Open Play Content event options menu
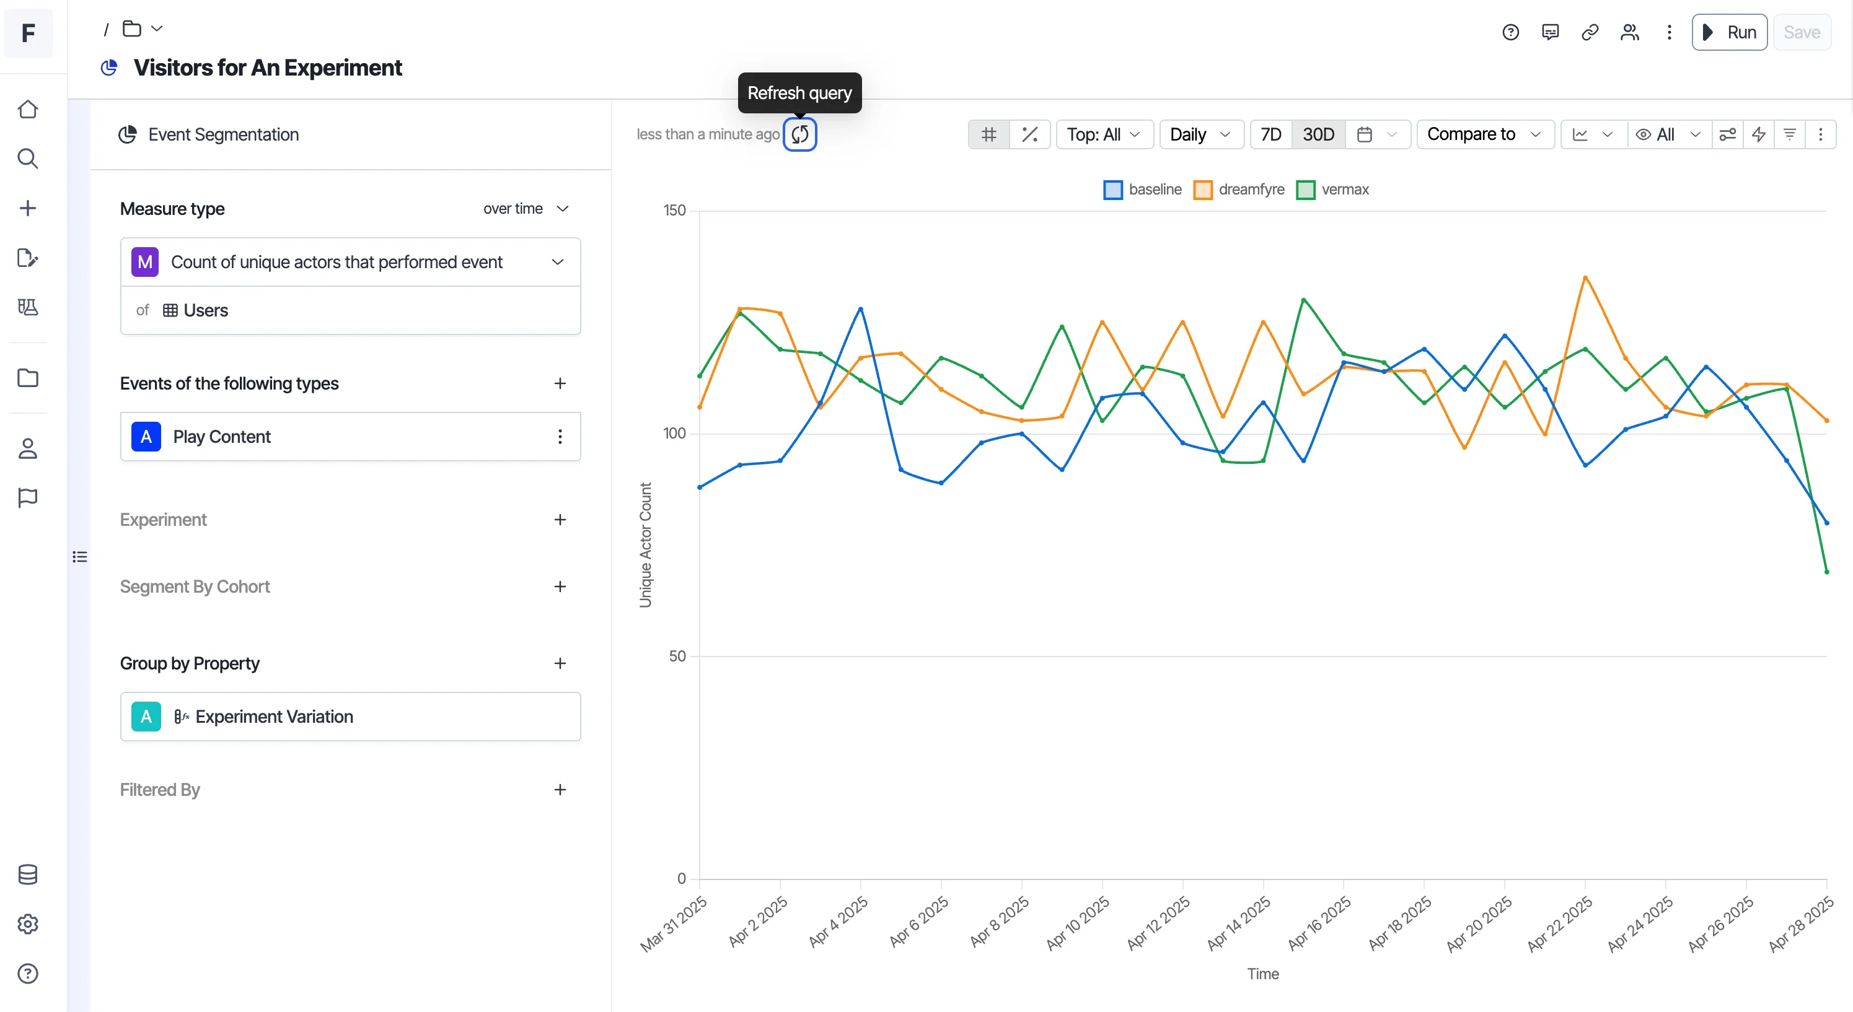 (x=560, y=436)
